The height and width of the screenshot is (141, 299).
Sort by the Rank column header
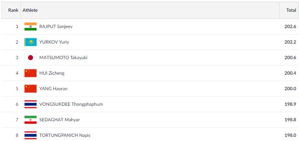pyautogui.click(x=13, y=10)
